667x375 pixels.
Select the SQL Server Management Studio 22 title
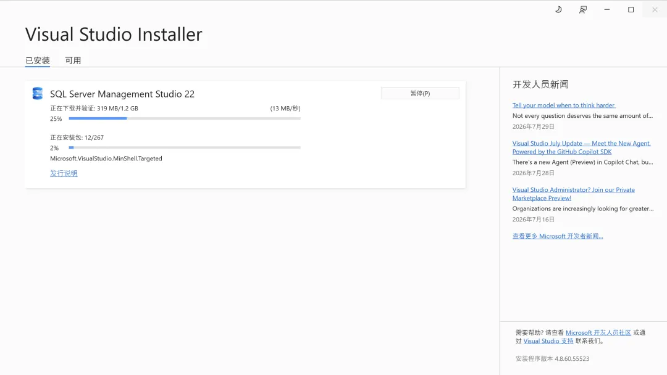pos(122,94)
